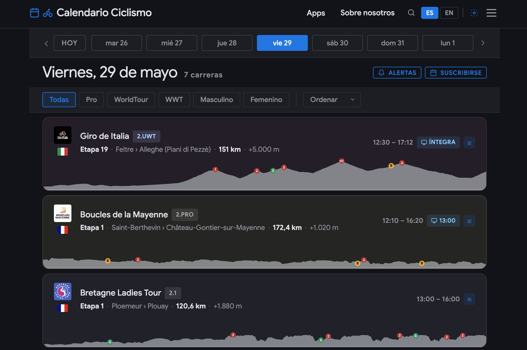
Task: Click the category 1 climb marker on Giro profile
Action: click(215, 170)
